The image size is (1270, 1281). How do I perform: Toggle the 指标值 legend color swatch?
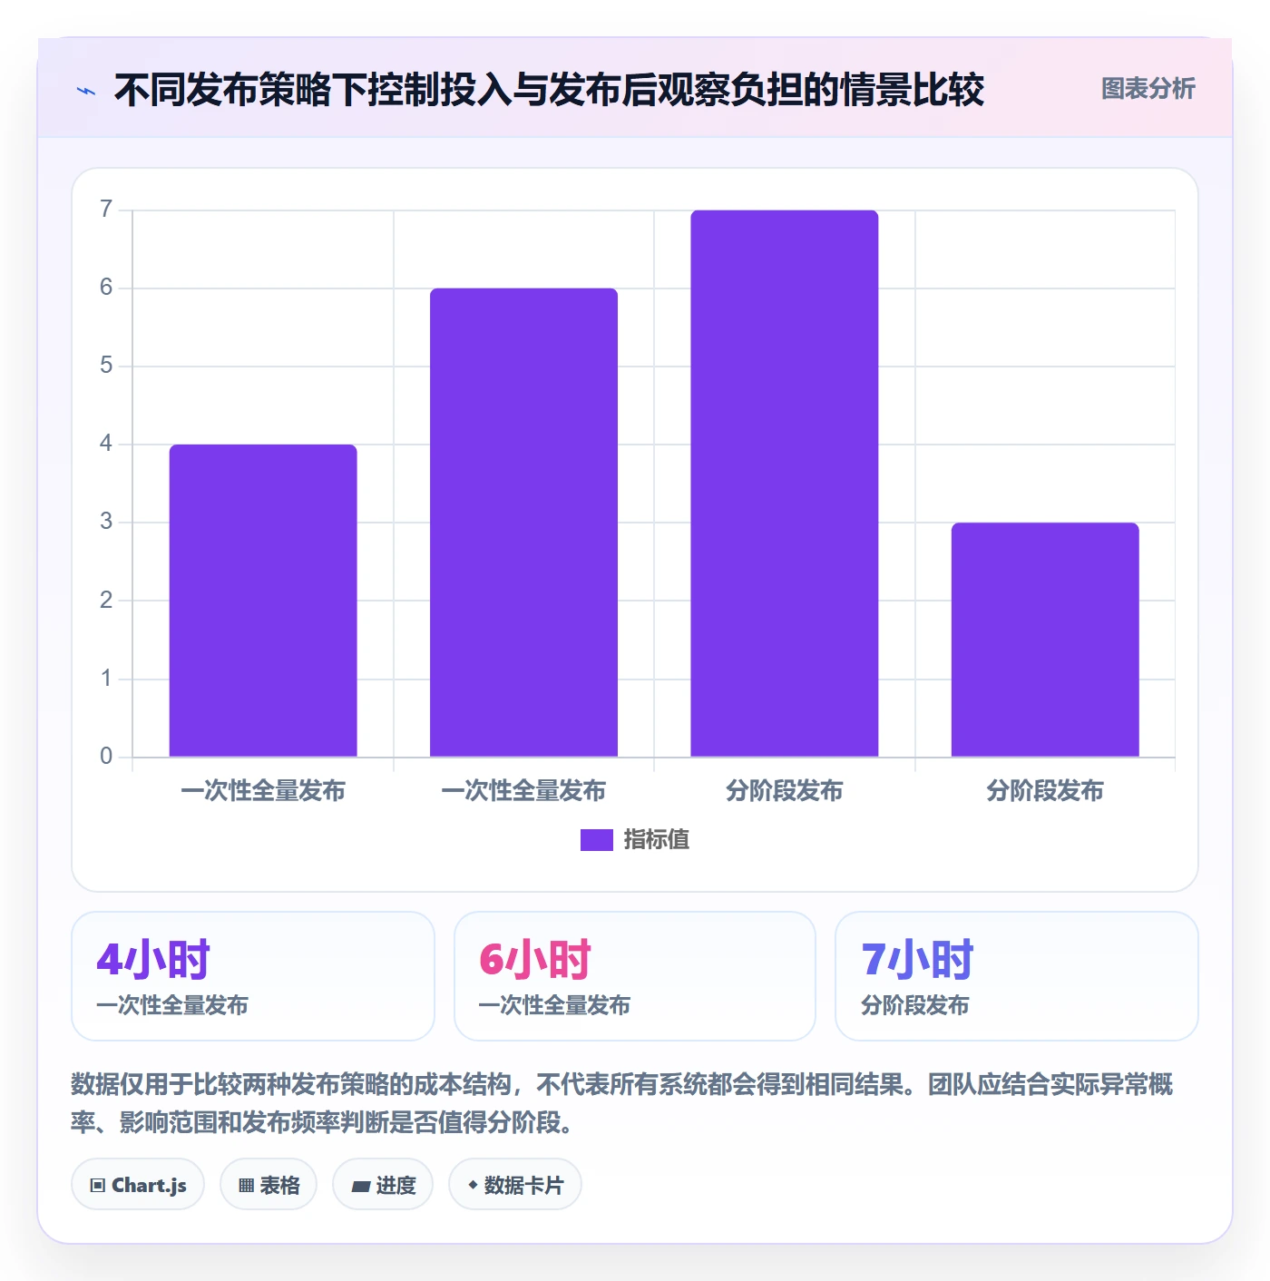(x=597, y=840)
